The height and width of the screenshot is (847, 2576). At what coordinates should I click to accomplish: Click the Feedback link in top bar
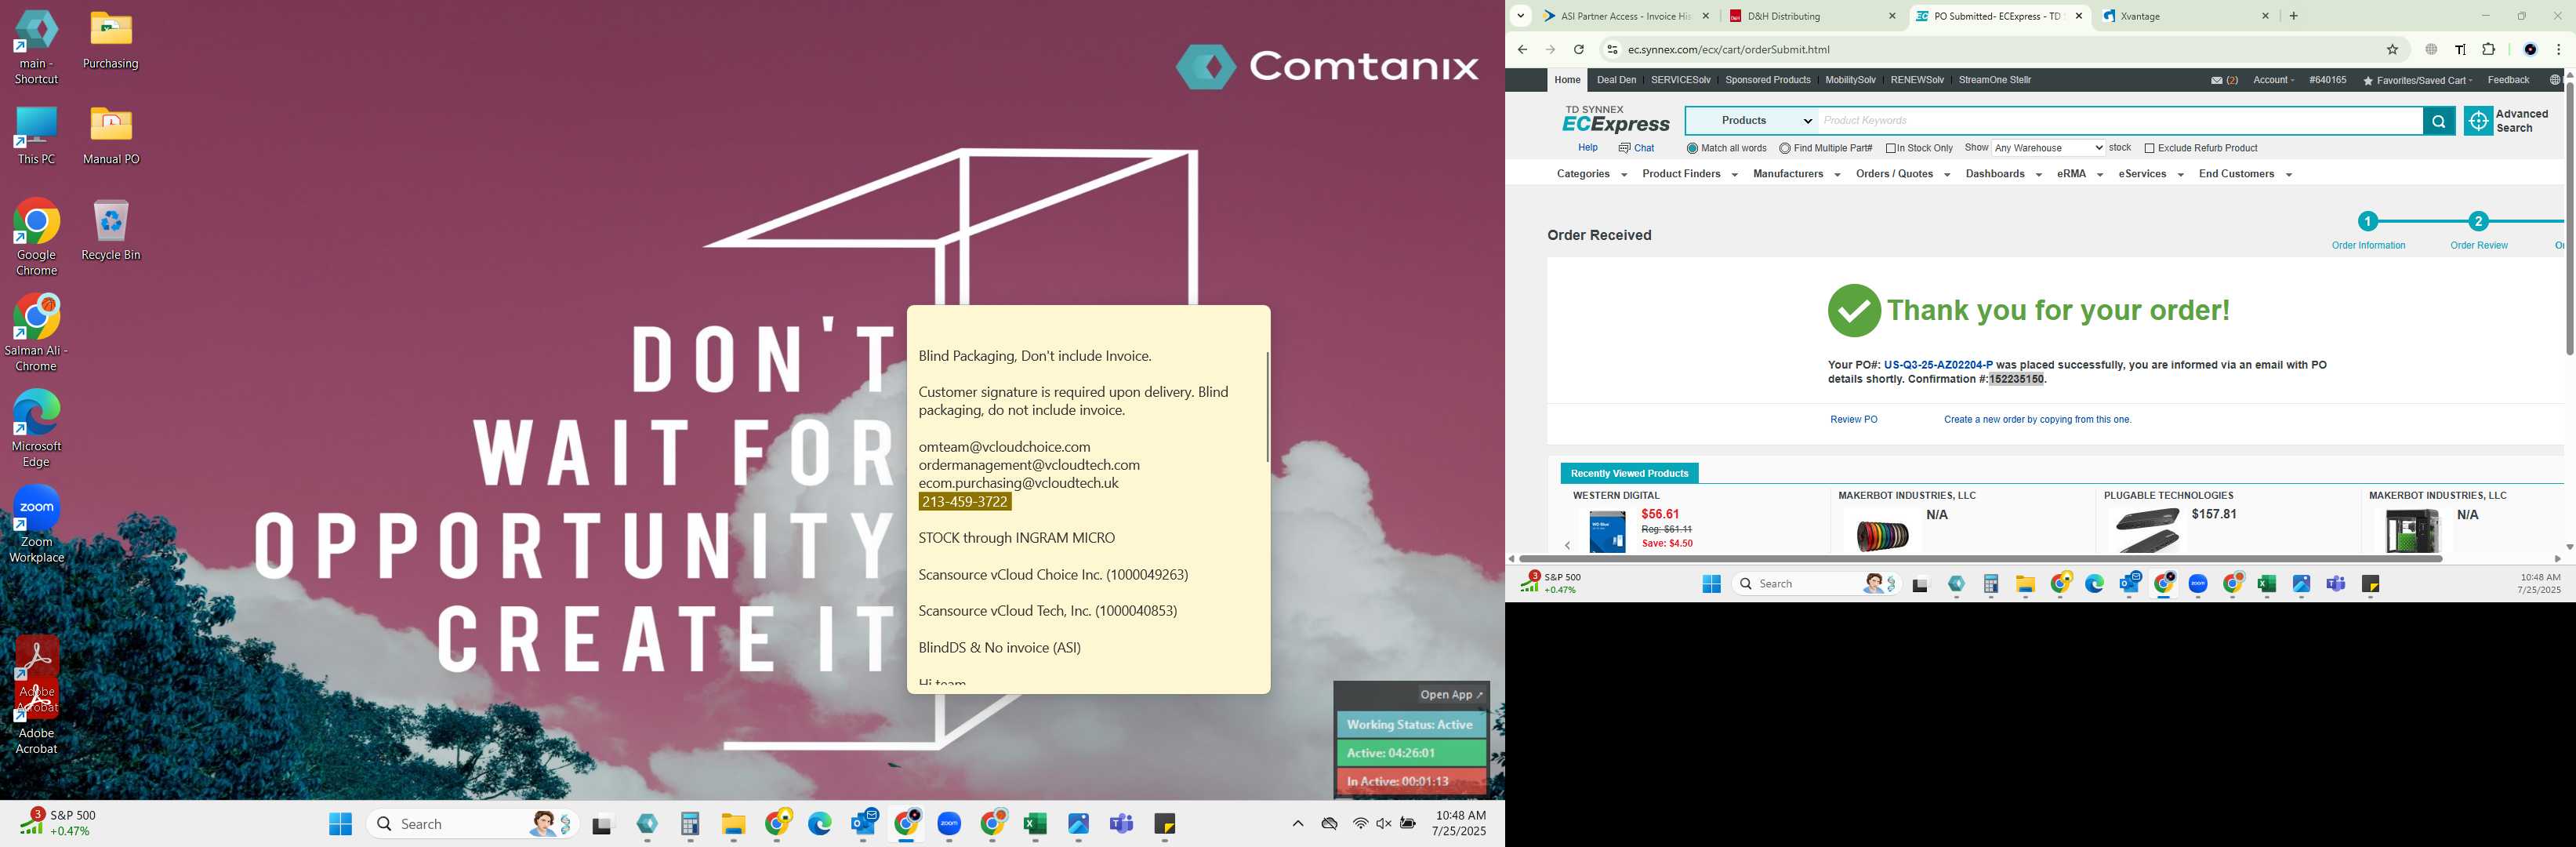click(x=2508, y=80)
